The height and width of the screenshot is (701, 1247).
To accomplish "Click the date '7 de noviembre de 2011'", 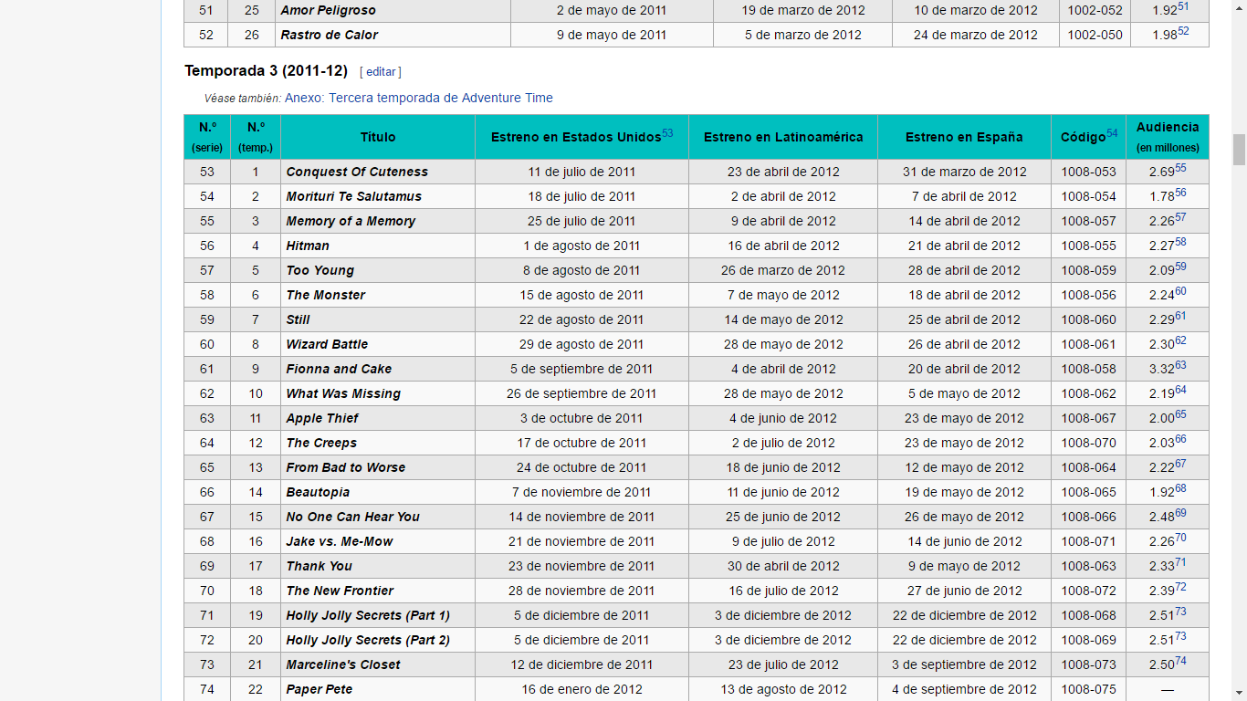I will point(582,492).
